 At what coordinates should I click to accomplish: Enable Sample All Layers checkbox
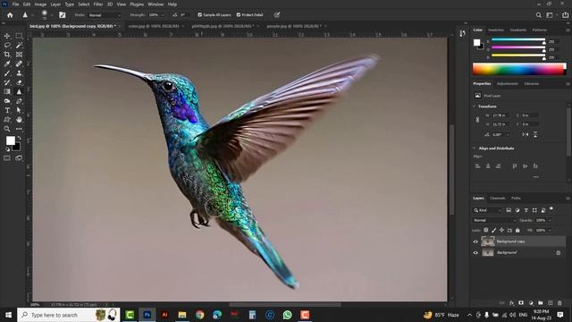click(200, 15)
